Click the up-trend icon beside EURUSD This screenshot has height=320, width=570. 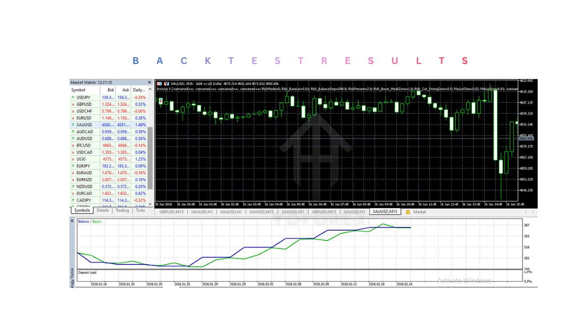(73, 118)
